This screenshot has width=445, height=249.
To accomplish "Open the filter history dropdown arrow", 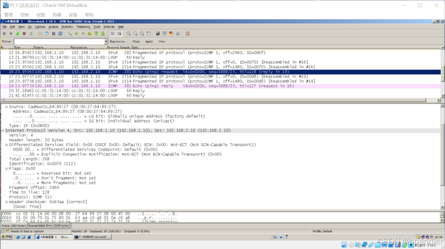I will tap(106, 41).
